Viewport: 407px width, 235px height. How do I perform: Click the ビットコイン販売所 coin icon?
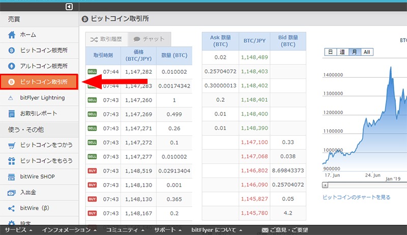tap(11, 50)
